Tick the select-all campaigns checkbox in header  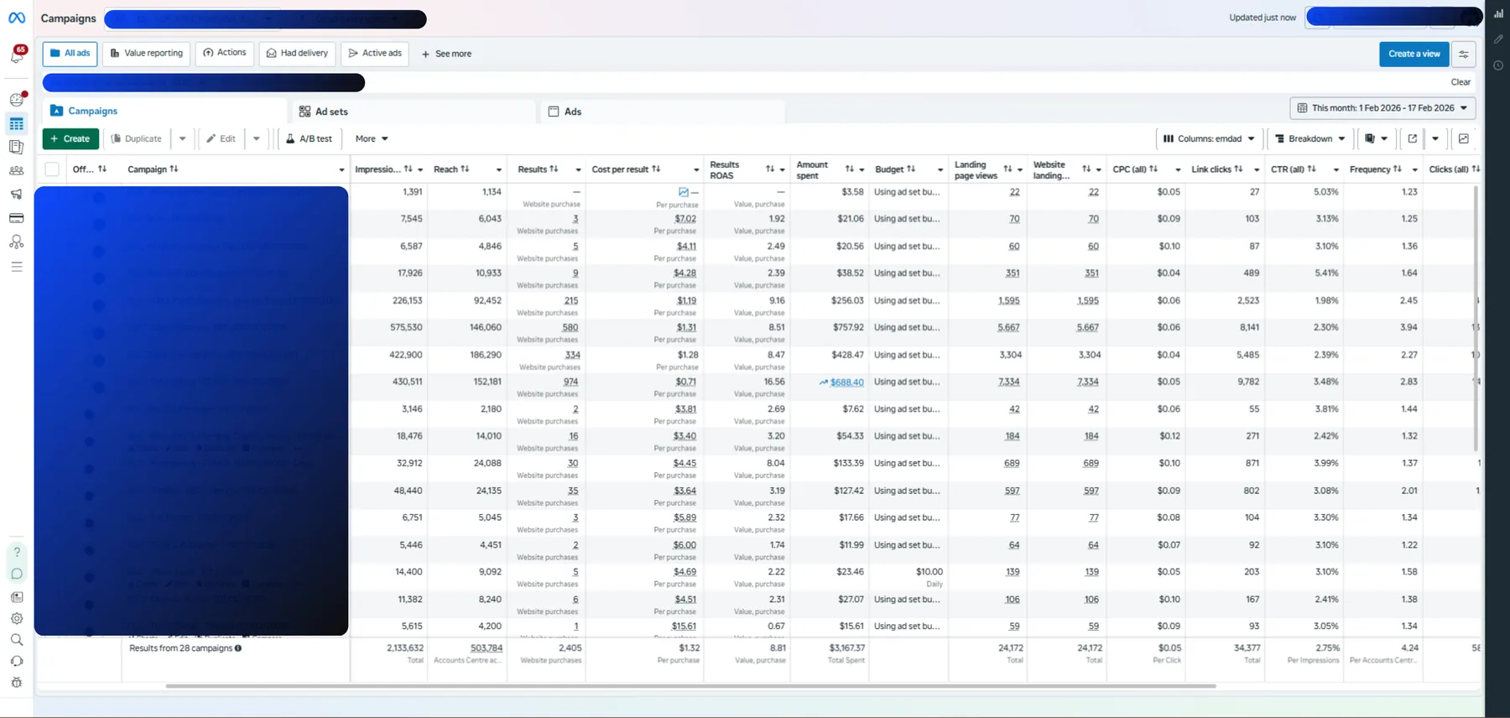pos(52,169)
